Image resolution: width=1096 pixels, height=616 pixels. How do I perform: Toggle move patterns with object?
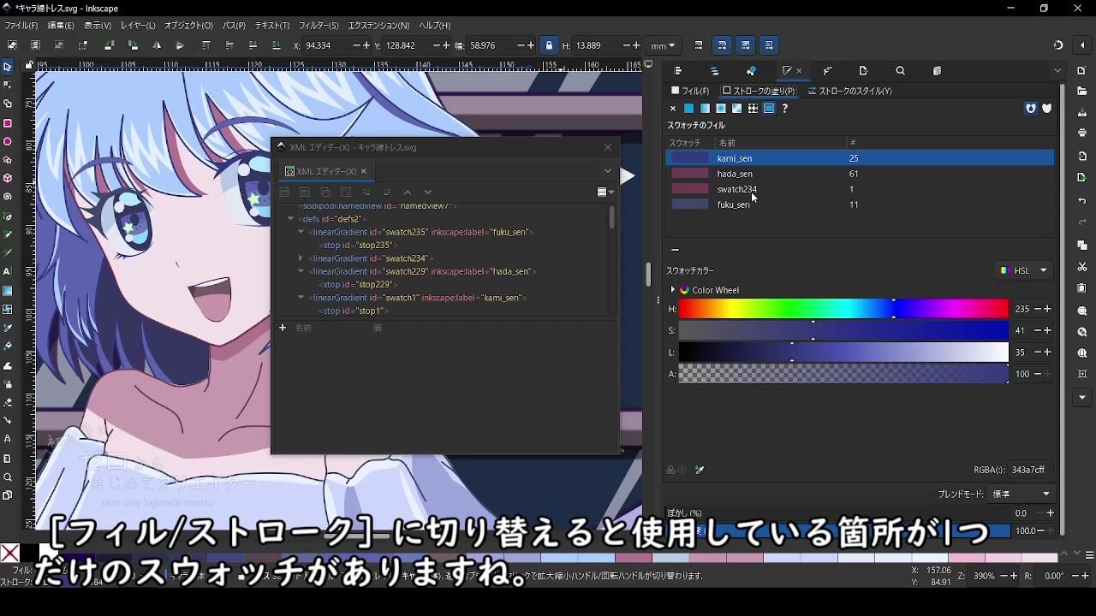pyautogui.click(x=769, y=45)
